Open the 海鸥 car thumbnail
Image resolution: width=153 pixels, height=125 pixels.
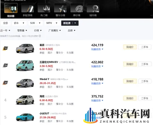coord(25,100)
